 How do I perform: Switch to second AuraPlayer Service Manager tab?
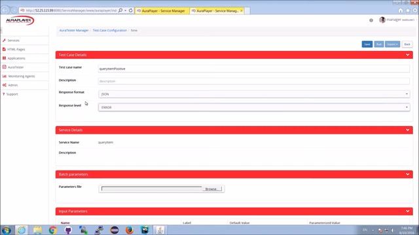(x=215, y=10)
